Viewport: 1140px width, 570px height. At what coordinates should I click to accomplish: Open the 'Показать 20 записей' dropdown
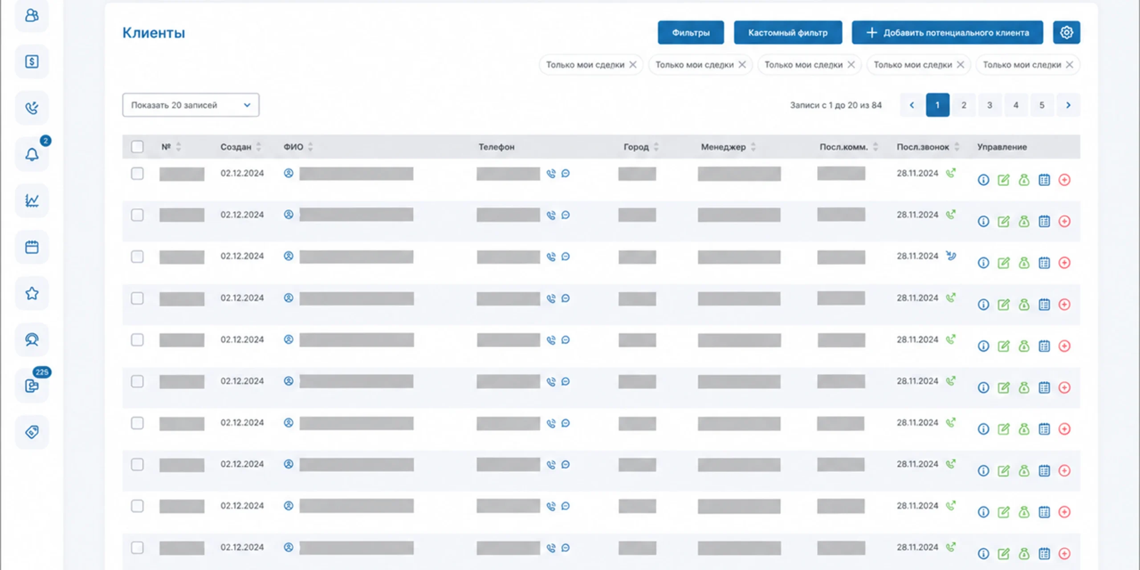tap(191, 105)
